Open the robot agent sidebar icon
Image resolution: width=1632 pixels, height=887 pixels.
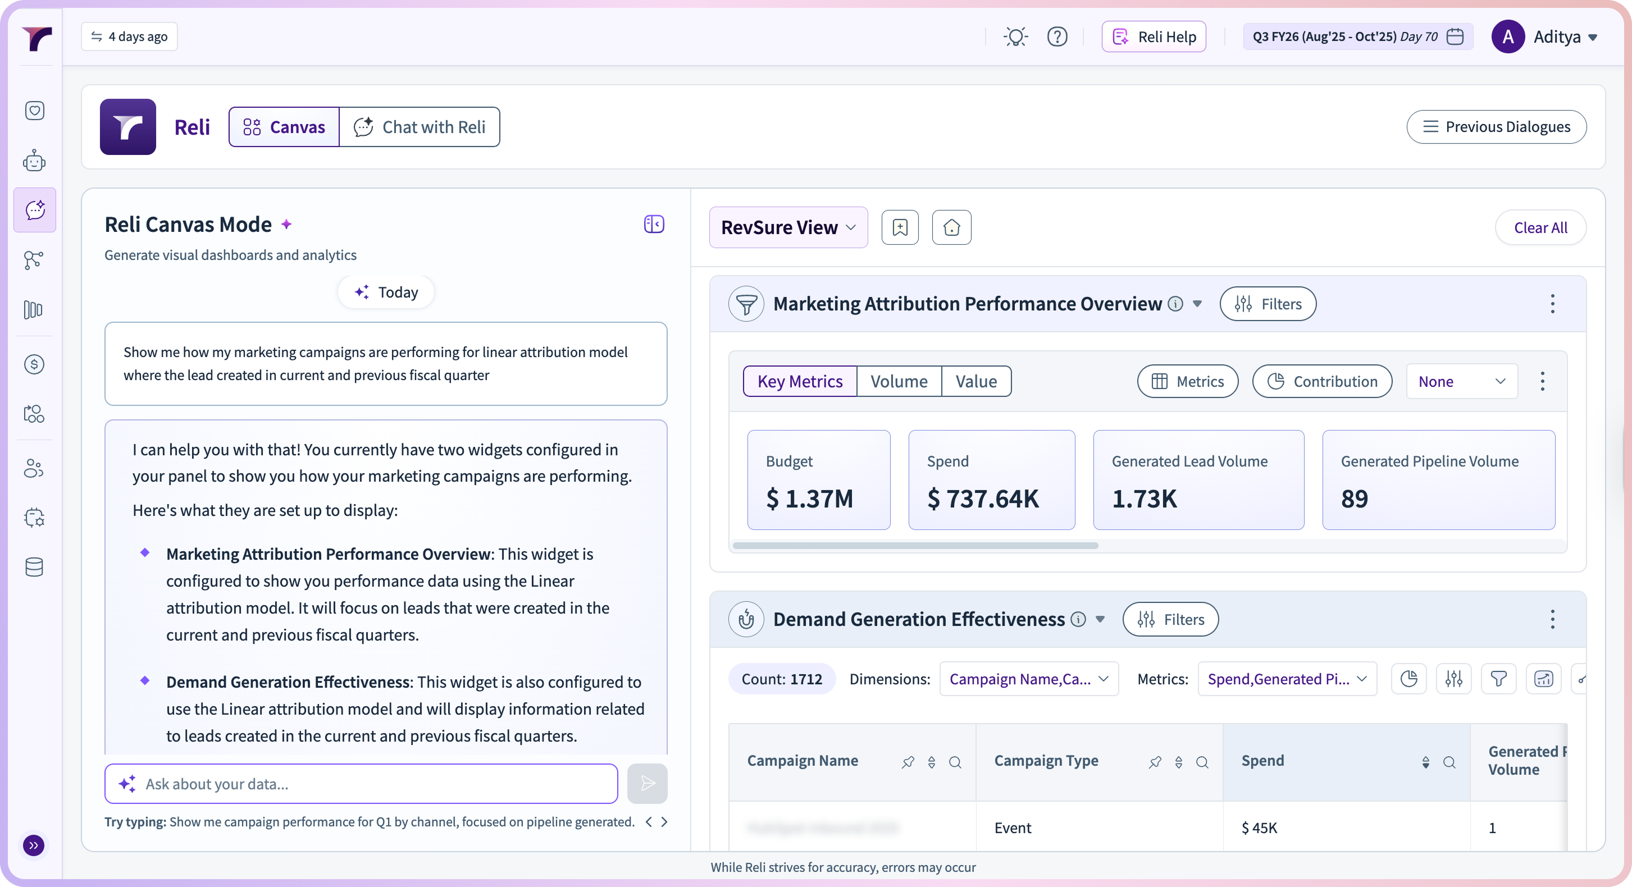[34, 161]
